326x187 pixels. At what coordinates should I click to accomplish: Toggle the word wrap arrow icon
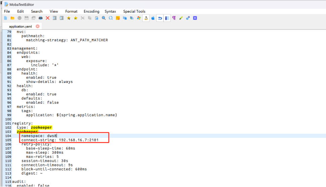tap(160, 18)
